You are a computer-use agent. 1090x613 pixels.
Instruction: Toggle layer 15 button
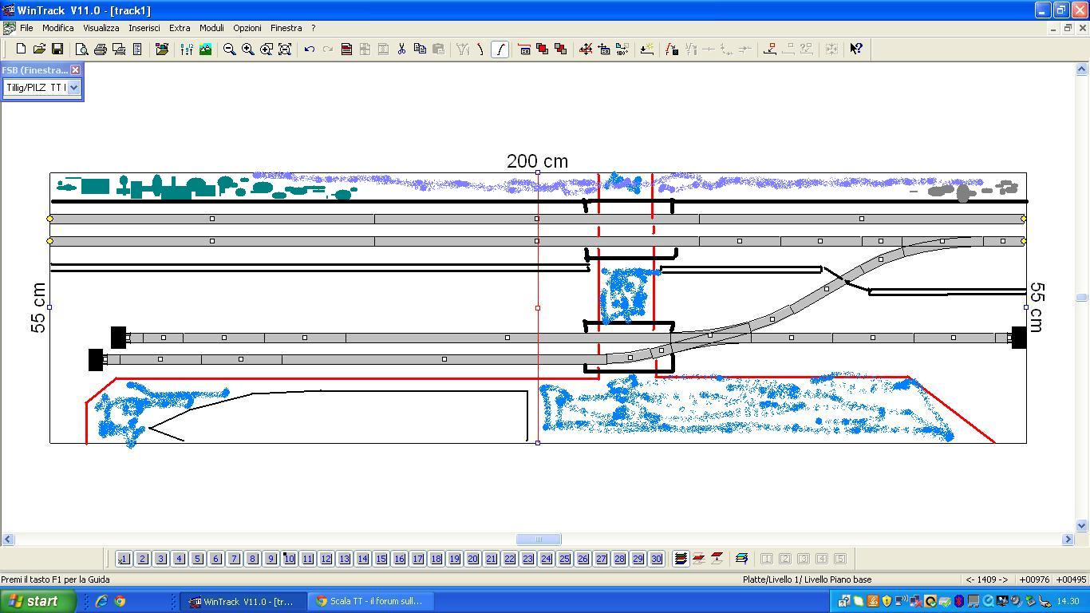[381, 559]
